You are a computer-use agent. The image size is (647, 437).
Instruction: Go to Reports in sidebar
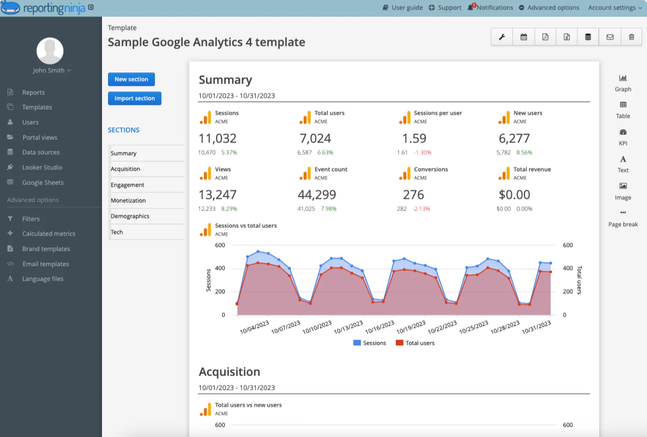click(x=33, y=92)
